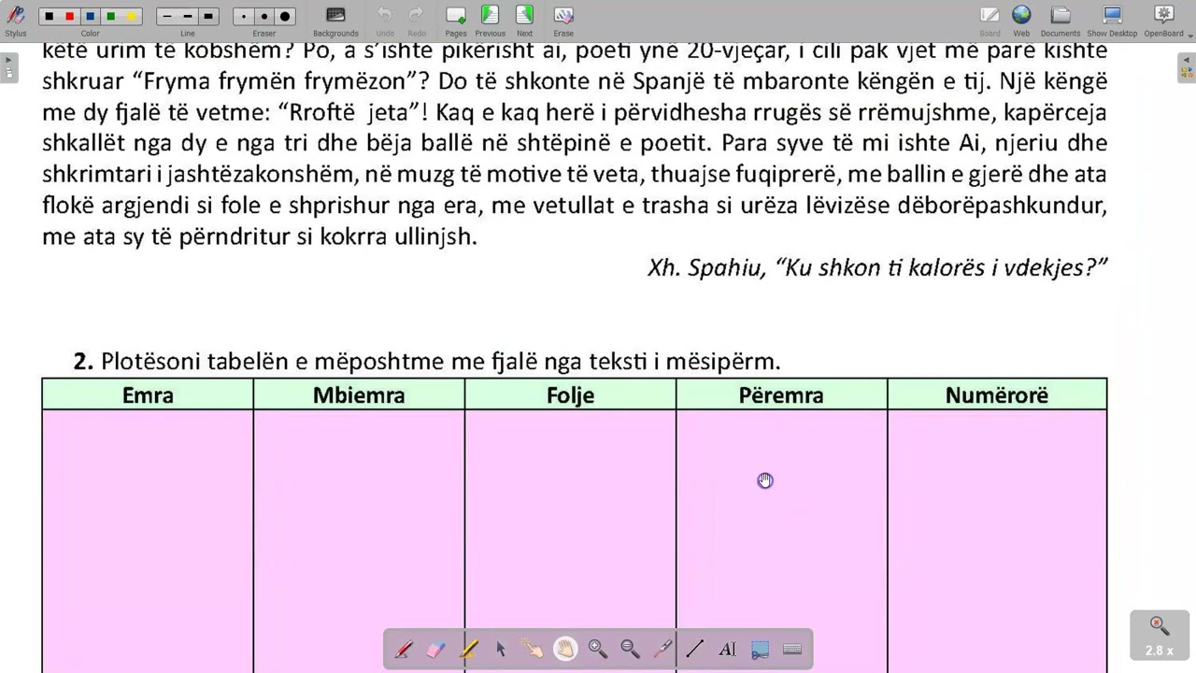The height and width of the screenshot is (673, 1196).
Task: Select the yellow pen color
Action: 131,16
